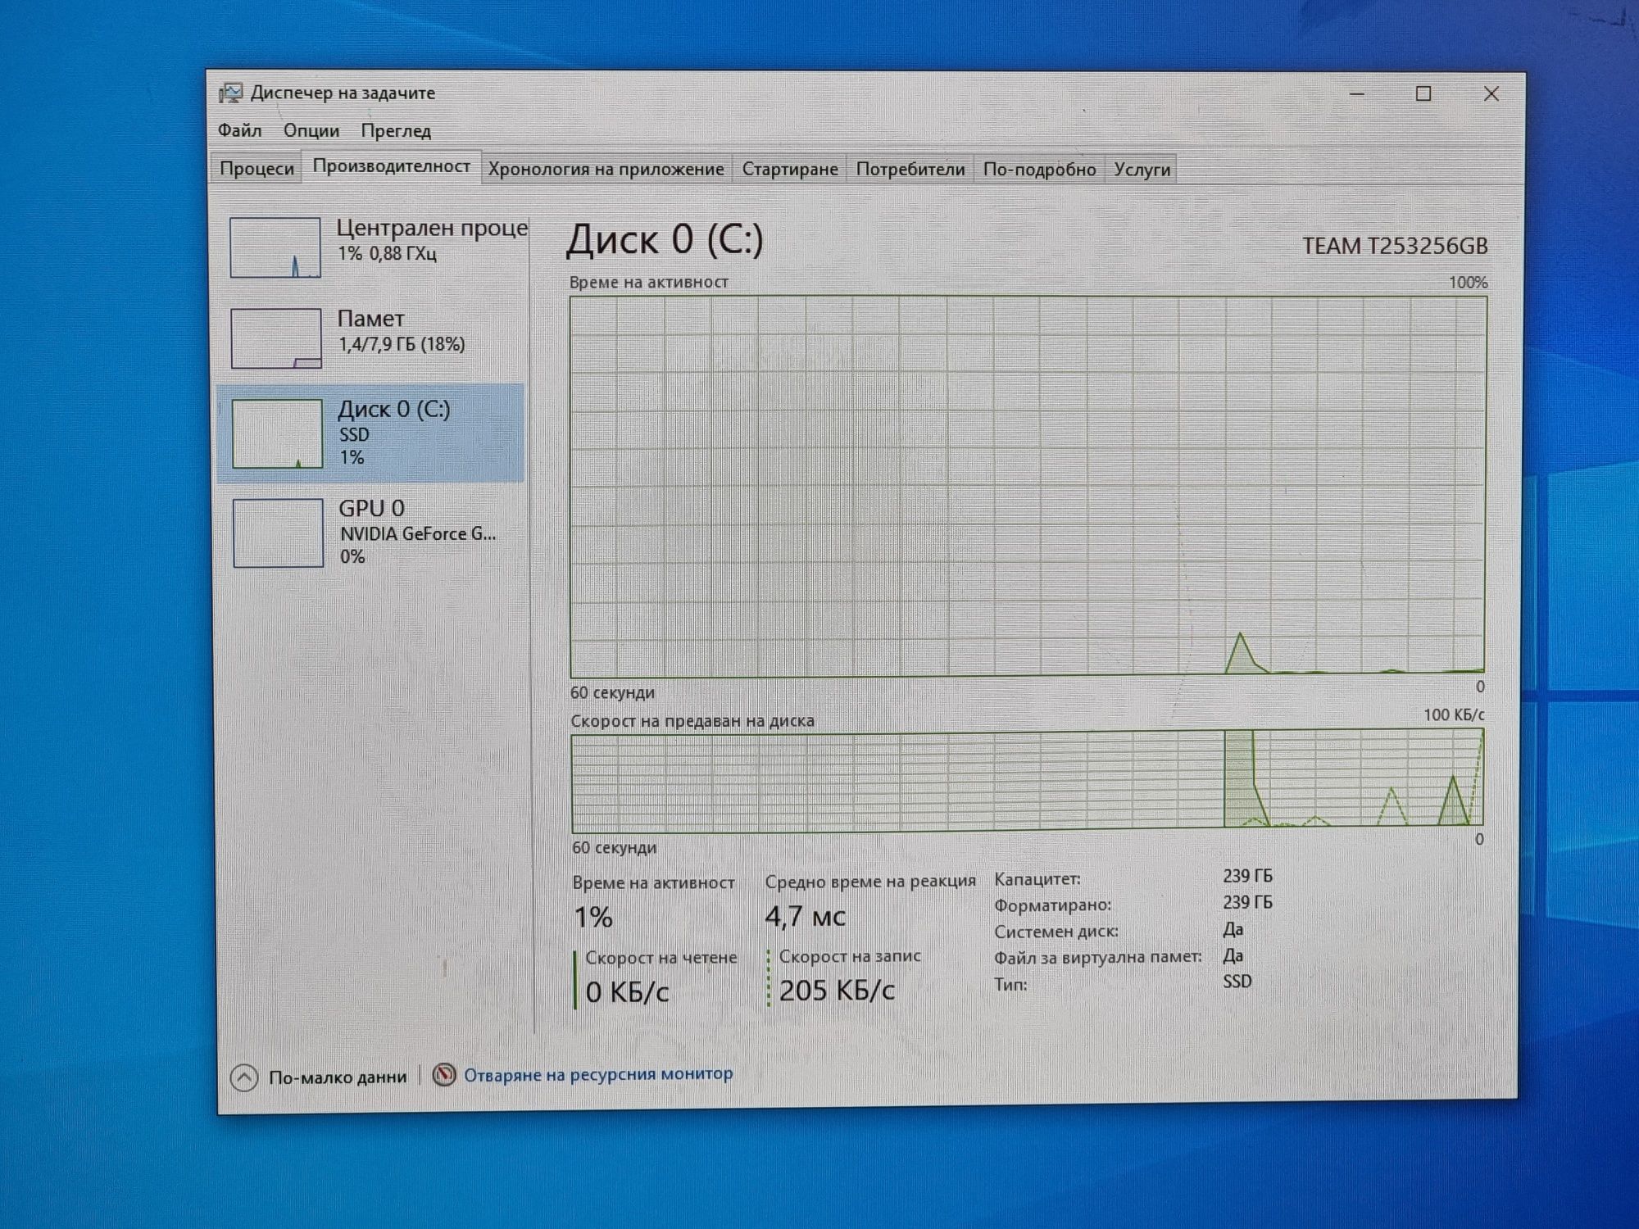1639x1229 pixels.
Task: Select the Производителност tab
Action: coord(392,166)
